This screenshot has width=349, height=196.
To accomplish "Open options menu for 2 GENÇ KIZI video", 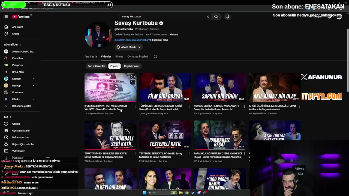I will 135,106.
